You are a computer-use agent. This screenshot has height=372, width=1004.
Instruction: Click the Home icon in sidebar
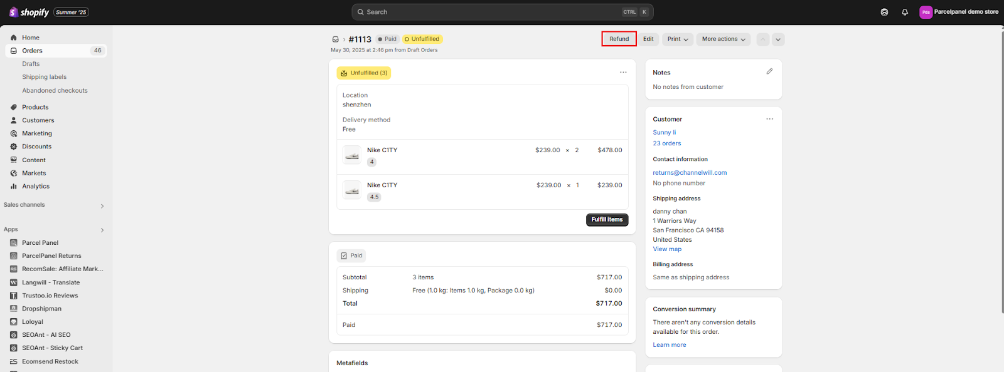(14, 38)
